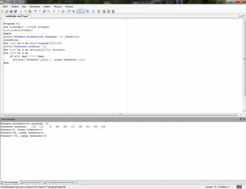
Task: Toggle auto-hide pin of the output window
Action: tap(241, 119)
